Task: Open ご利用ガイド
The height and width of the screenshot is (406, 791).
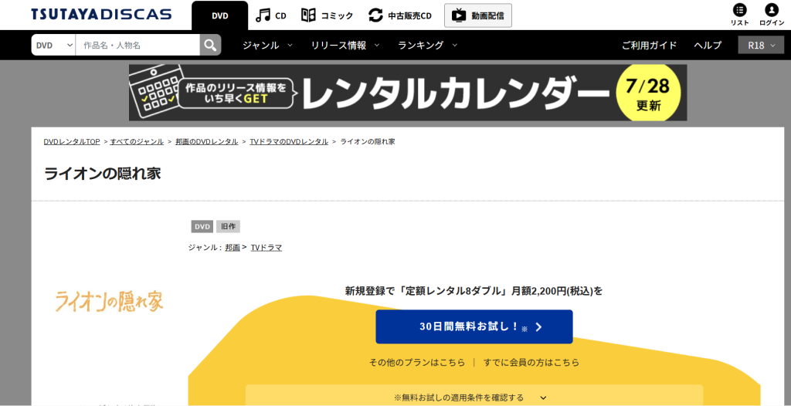Action: (649, 45)
